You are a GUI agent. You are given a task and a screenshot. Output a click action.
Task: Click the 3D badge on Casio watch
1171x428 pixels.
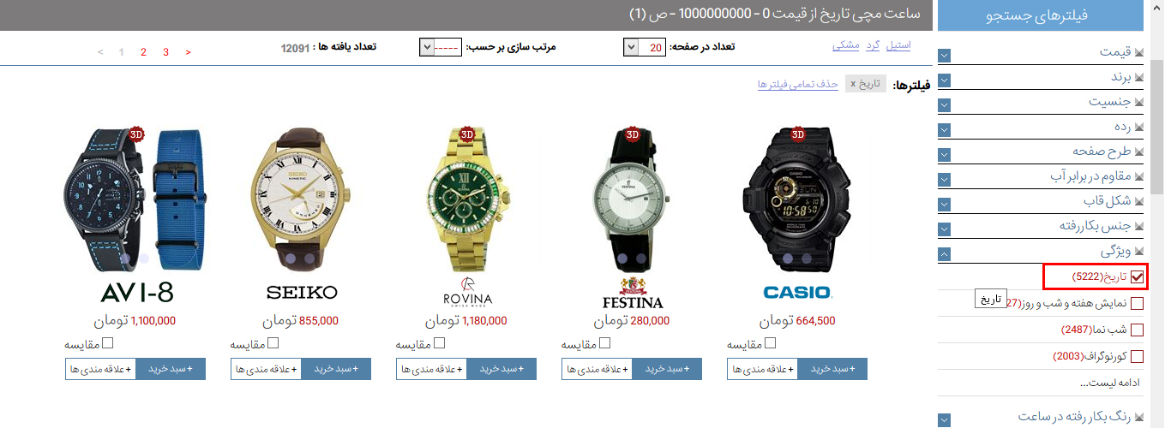(x=798, y=134)
